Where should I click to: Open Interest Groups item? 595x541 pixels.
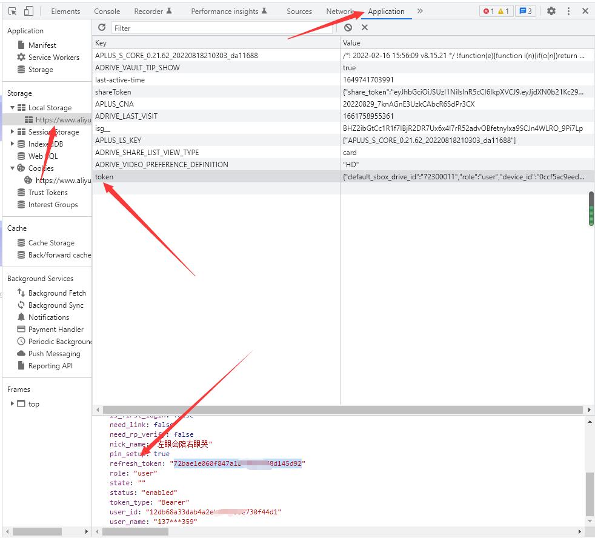coord(53,205)
